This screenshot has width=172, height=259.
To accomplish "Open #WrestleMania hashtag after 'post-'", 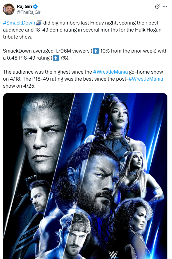I will (x=146, y=79).
